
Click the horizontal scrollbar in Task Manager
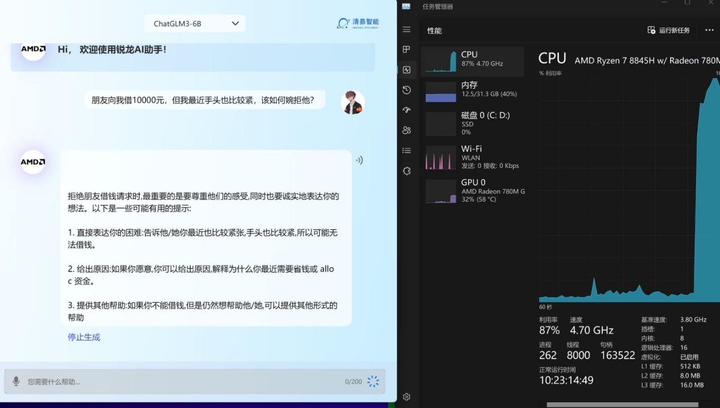click(x=622, y=405)
